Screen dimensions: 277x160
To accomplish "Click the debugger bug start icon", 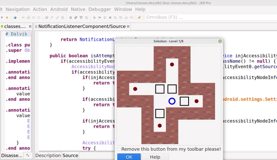I will tap(95, 17).
